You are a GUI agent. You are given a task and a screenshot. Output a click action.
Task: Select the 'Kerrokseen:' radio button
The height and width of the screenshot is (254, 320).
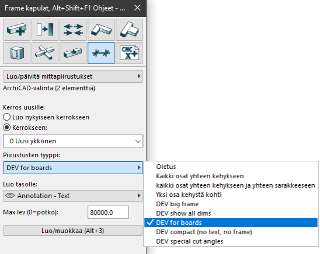tap(7, 128)
